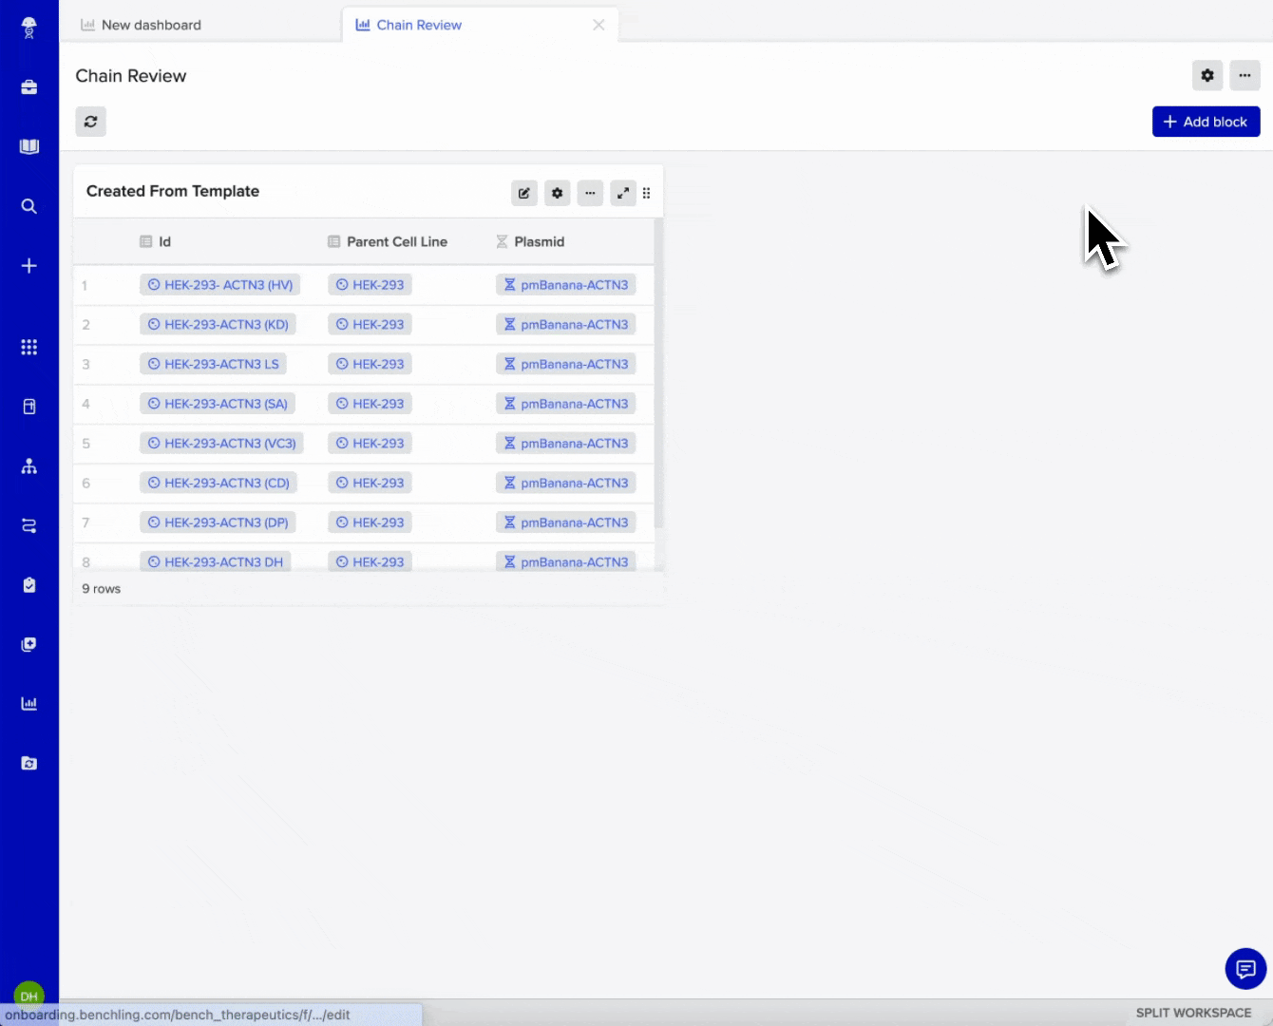Open the chat support bubble

[1244, 969]
